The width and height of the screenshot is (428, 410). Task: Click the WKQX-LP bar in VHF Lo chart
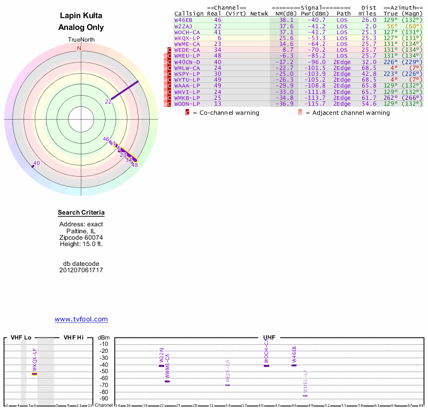tap(34, 374)
